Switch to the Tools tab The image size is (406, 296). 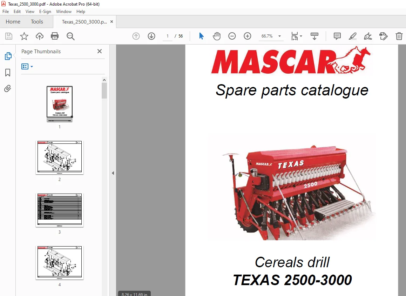pos(37,22)
